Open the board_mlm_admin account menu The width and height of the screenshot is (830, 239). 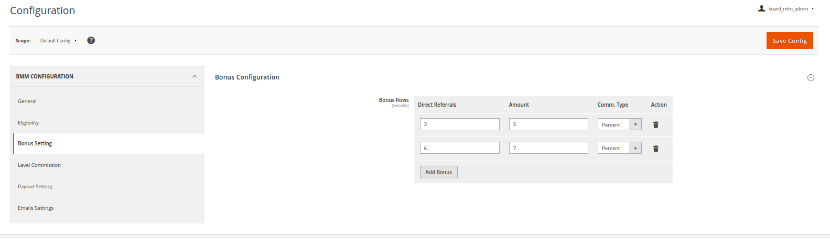789,9
